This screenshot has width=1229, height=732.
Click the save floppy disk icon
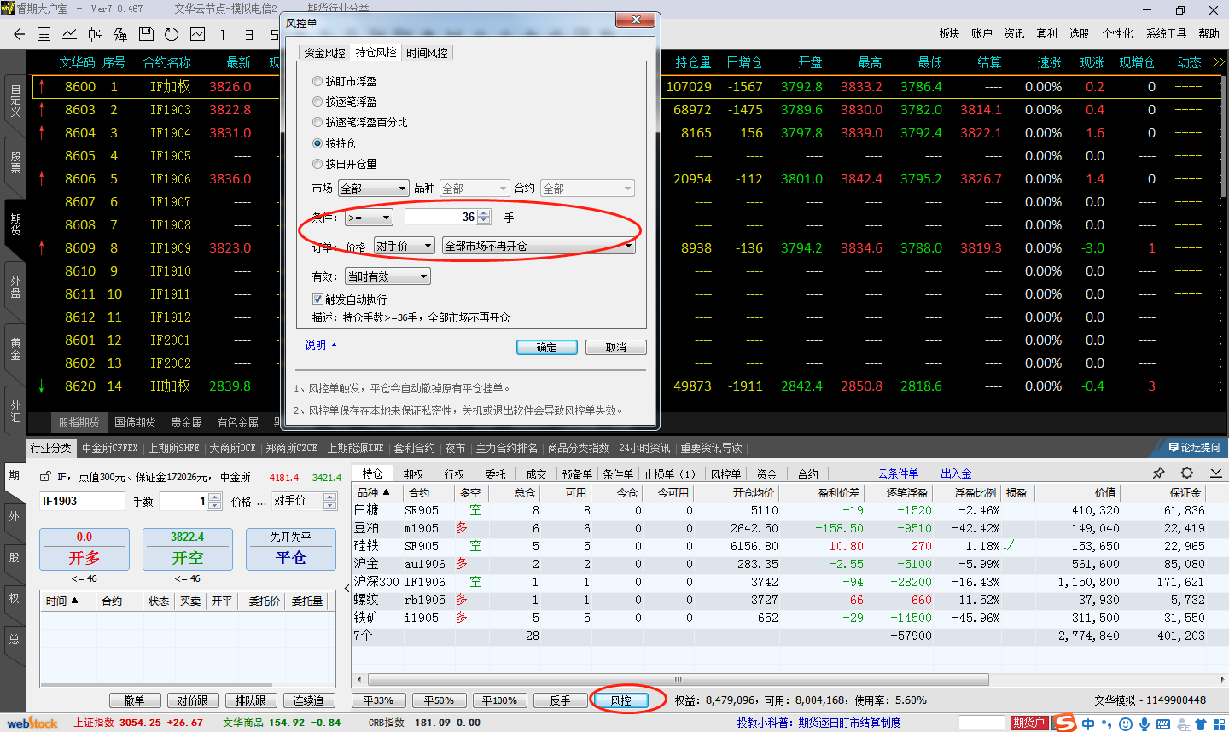point(146,34)
